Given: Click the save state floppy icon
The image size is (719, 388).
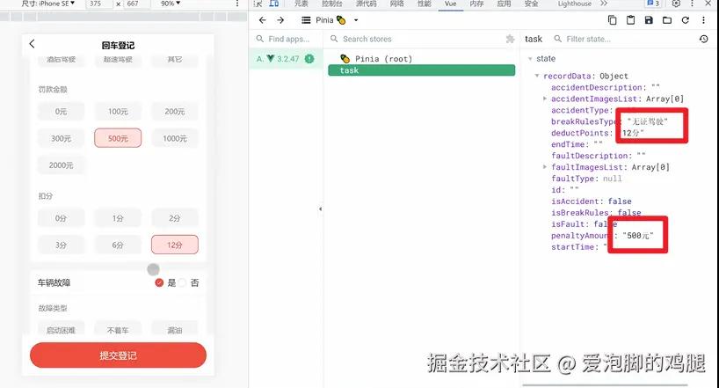Looking at the screenshot, I should pyautogui.click(x=649, y=20).
